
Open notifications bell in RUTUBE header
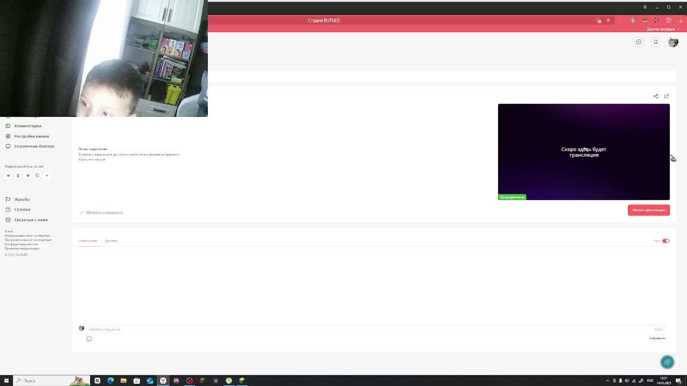[x=656, y=42]
